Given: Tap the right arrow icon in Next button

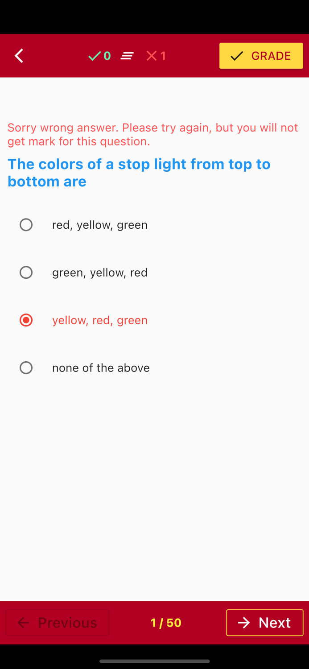Looking at the screenshot, I should pos(244,623).
